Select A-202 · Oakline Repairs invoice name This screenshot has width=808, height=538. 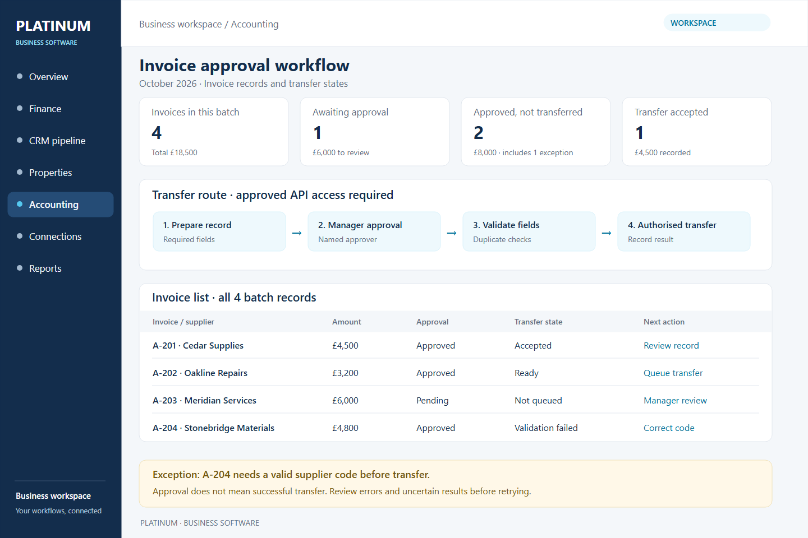pos(200,373)
